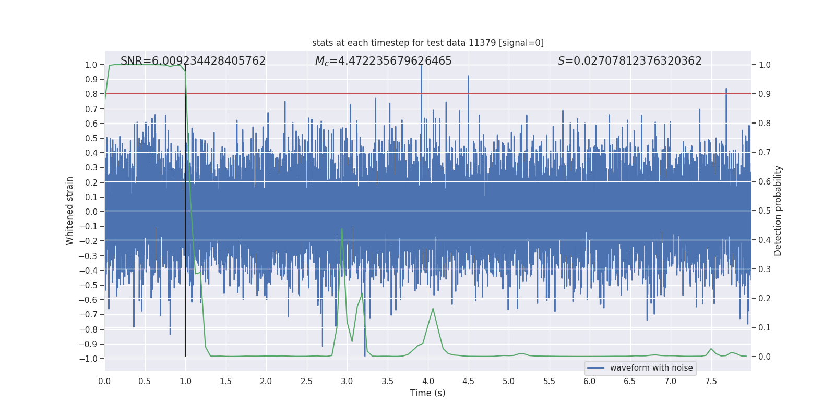Click the −0.5 tick on the whitened strain axis

pyautogui.click(x=88, y=285)
